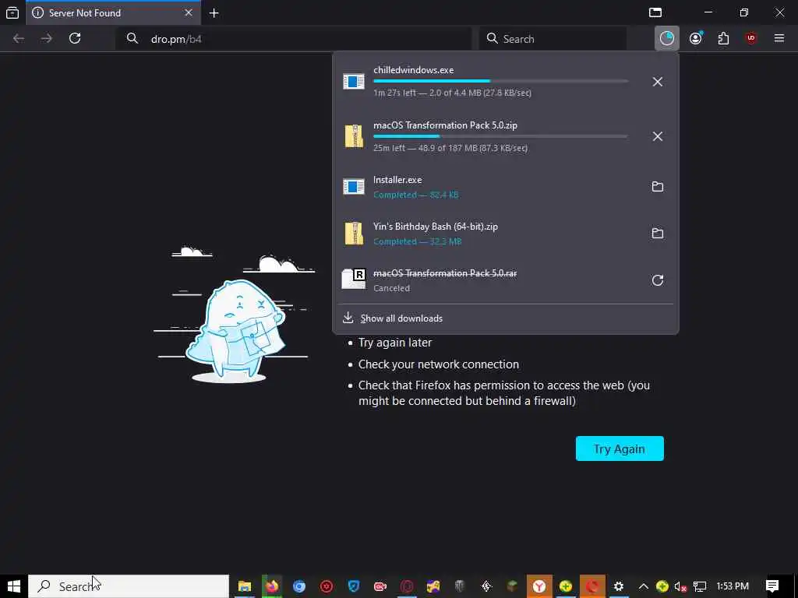This screenshot has height=598, width=798.
Task: Show Yin's Birthday Bash zip in folder
Action: point(658,234)
